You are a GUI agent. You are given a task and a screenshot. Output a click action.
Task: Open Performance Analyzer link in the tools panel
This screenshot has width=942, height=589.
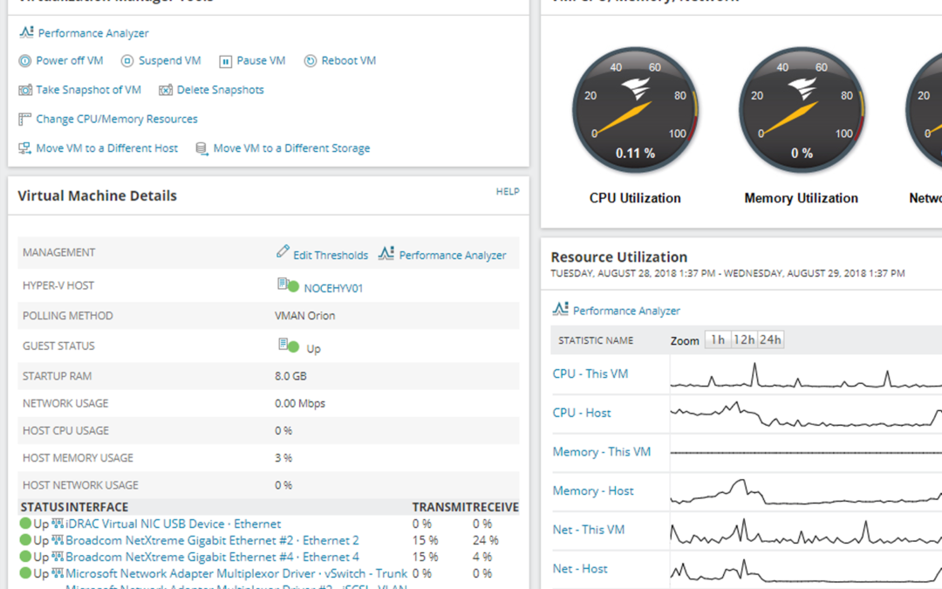pos(93,33)
